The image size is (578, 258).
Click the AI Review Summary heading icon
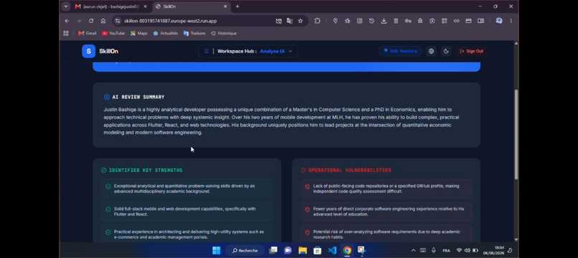(107, 97)
